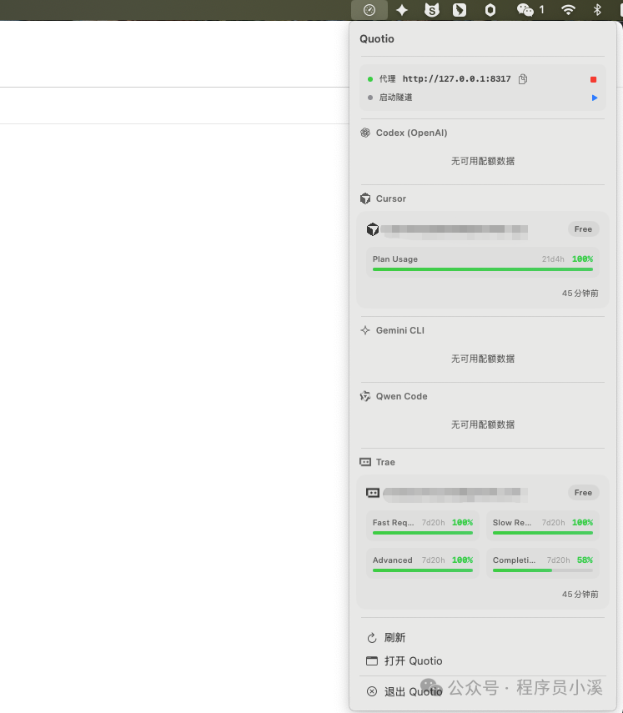Click the Codex (OpenAI) heading

click(x=411, y=133)
